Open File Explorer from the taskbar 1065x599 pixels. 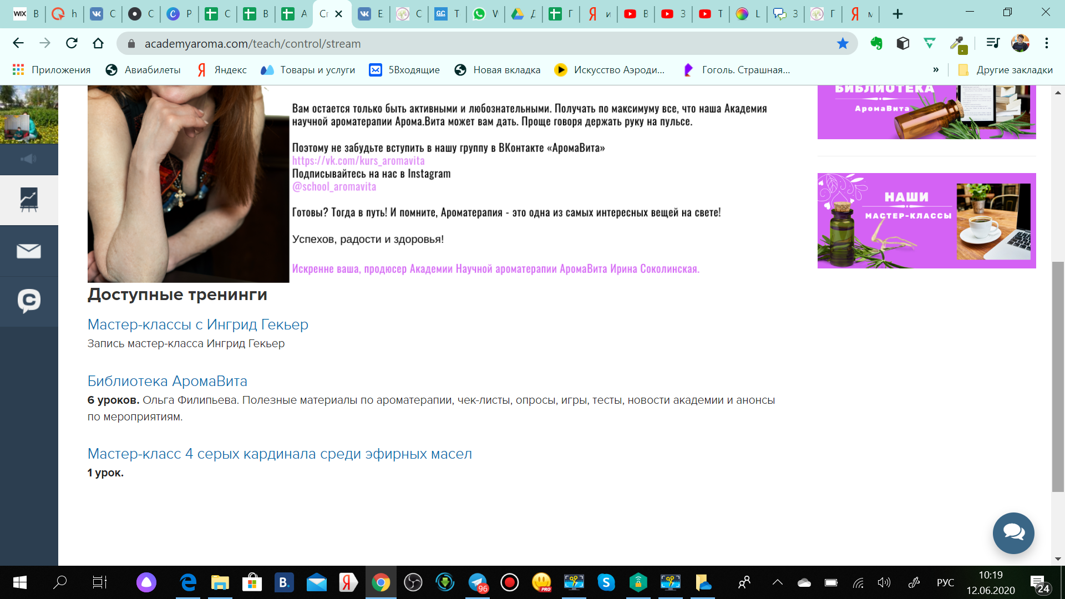click(x=220, y=582)
